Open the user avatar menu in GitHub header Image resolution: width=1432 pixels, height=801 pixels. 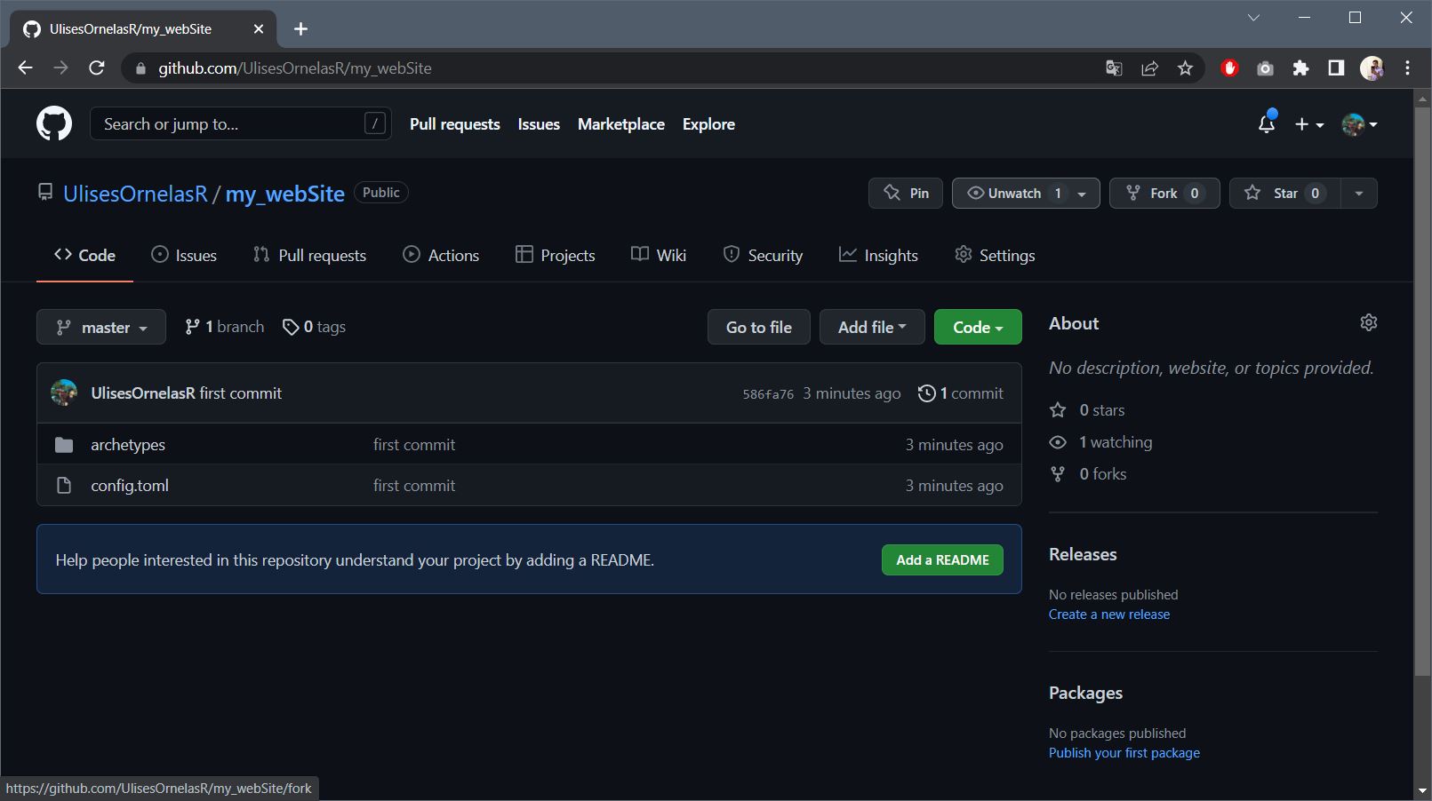click(1359, 124)
